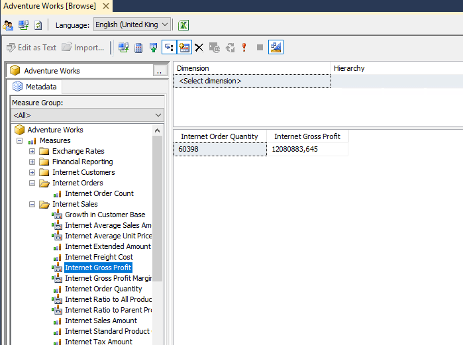The height and width of the screenshot is (345, 463).
Task: Click the Measures bar chart icon
Action: [x=32, y=141]
